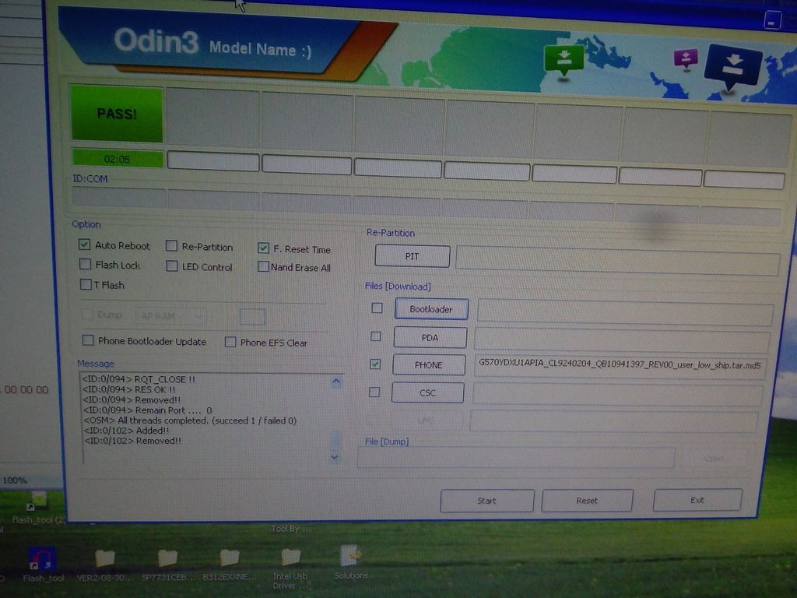Select '<ID:0/094> RES OK !!' log line
This screenshot has height=598, width=797.
tap(128, 389)
